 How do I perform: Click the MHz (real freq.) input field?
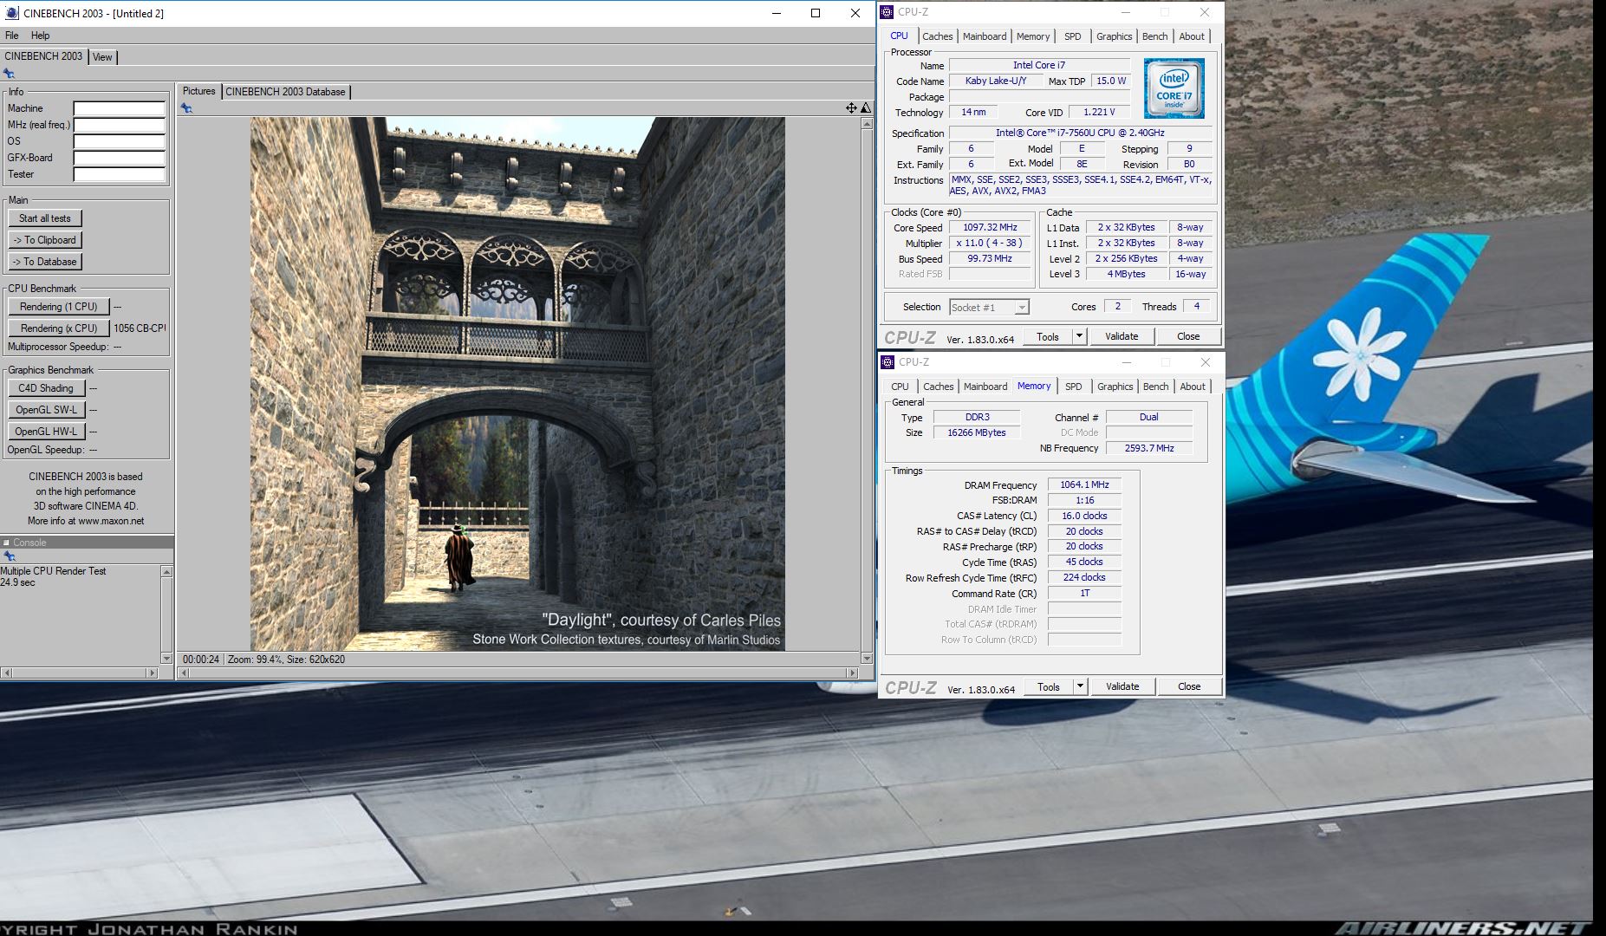coord(119,125)
